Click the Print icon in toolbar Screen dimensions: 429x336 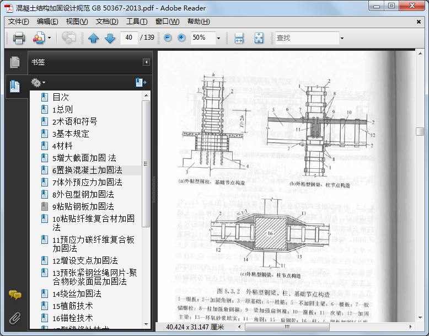coord(19,38)
